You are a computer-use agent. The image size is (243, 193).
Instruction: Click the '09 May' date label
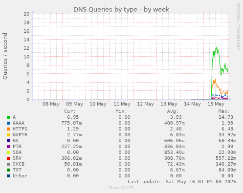[74, 104]
